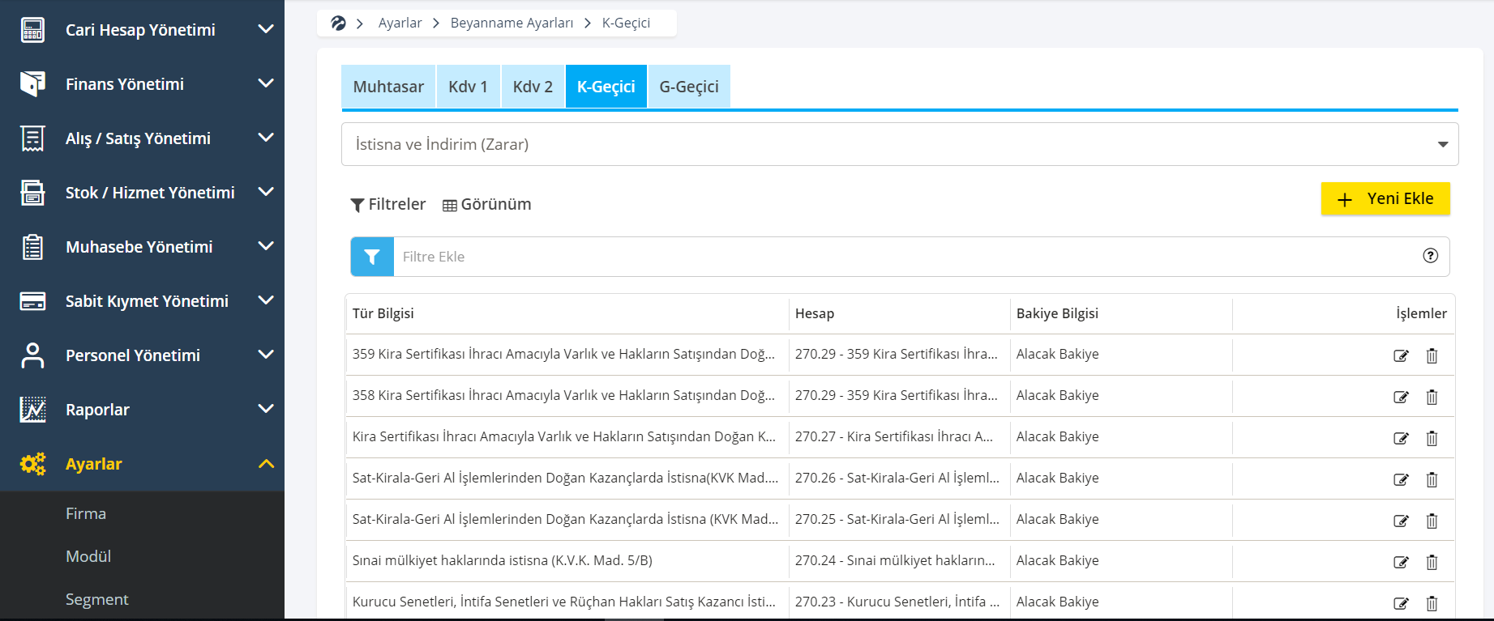Screen dimensions: 1494x621
Task: Switch to the Kdv 1 tab
Action: (x=468, y=87)
